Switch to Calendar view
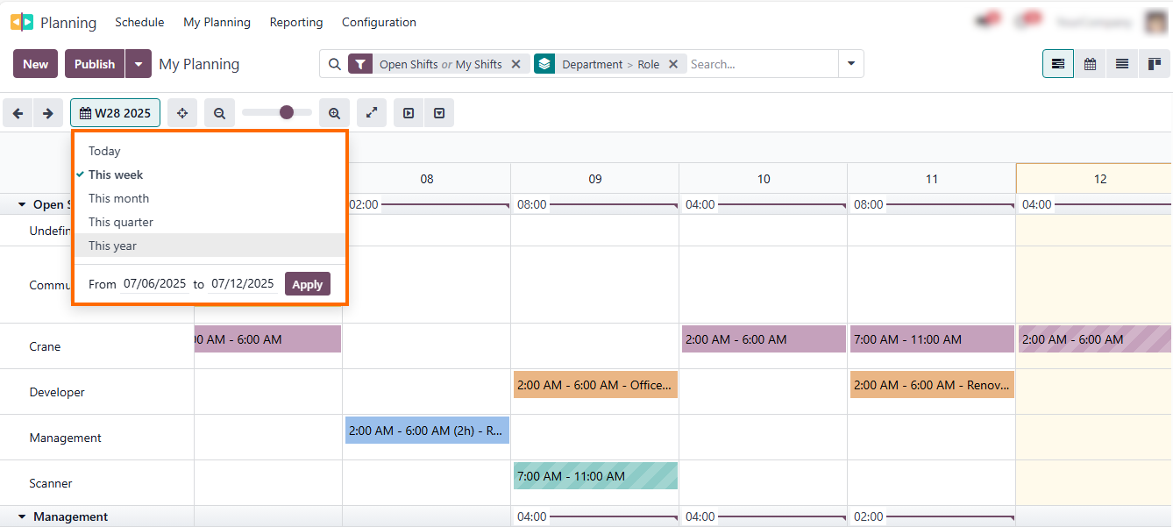The width and height of the screenshot is (1173, 527). [x=1090, y=63]
